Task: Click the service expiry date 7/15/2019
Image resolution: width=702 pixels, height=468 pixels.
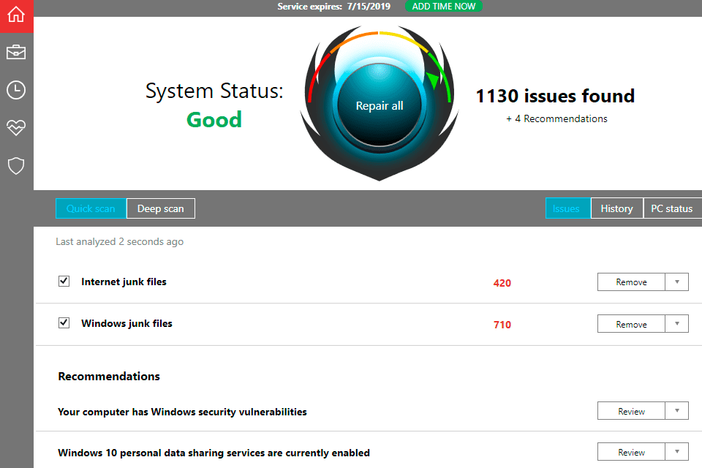Action: pyautogui.click(x=369, y=7)
